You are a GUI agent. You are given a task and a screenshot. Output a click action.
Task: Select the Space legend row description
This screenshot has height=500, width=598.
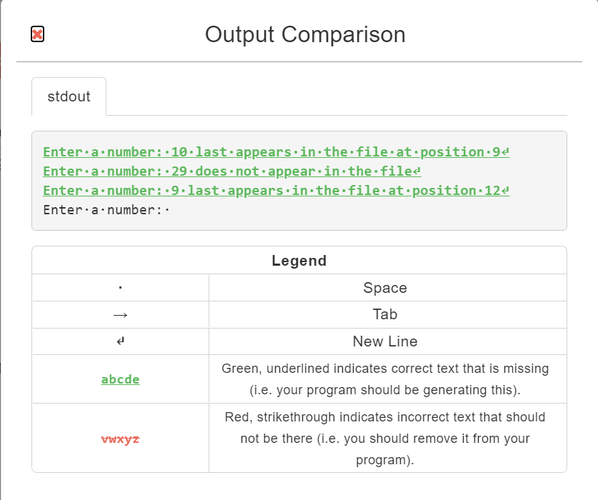(386, 287)
